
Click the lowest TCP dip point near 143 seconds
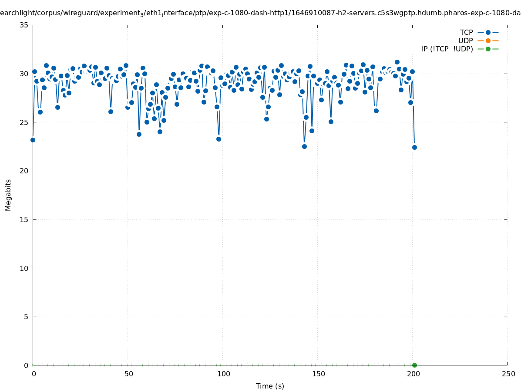tap(304, 146)
